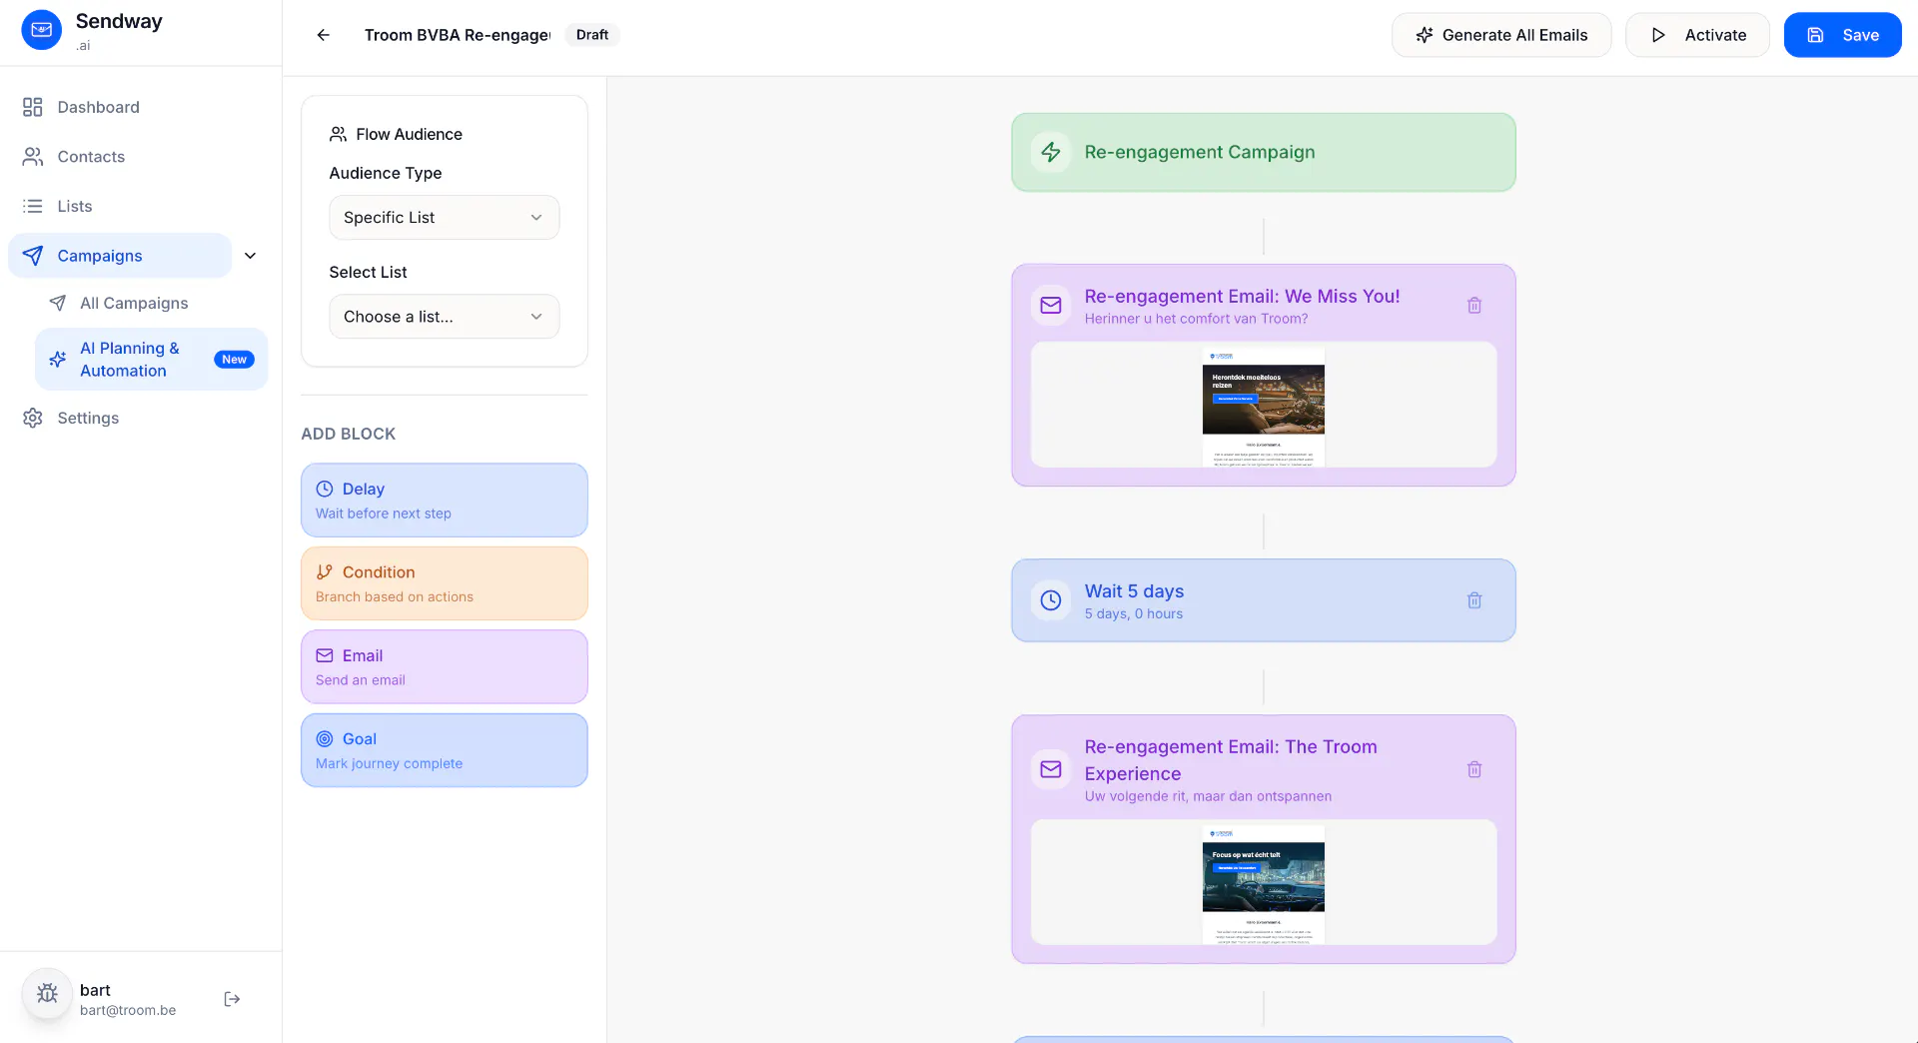Click the All Campaigns paper plane icon

[x=58, y=303]
